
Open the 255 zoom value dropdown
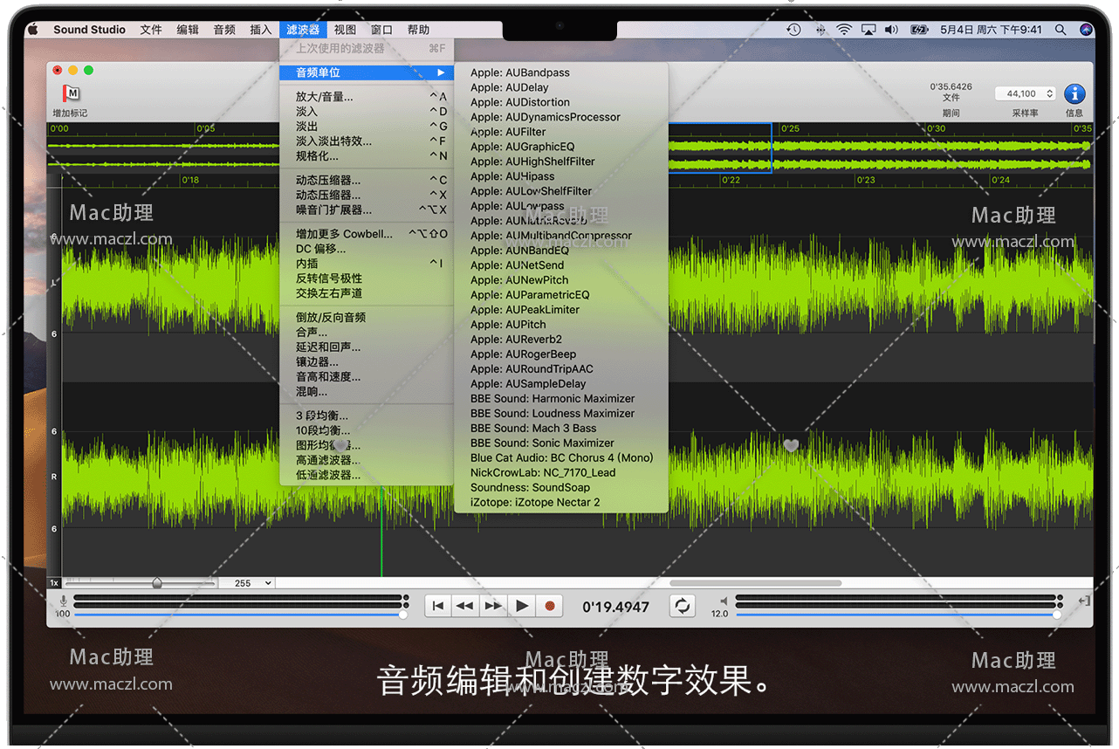(x=246, y=583)
